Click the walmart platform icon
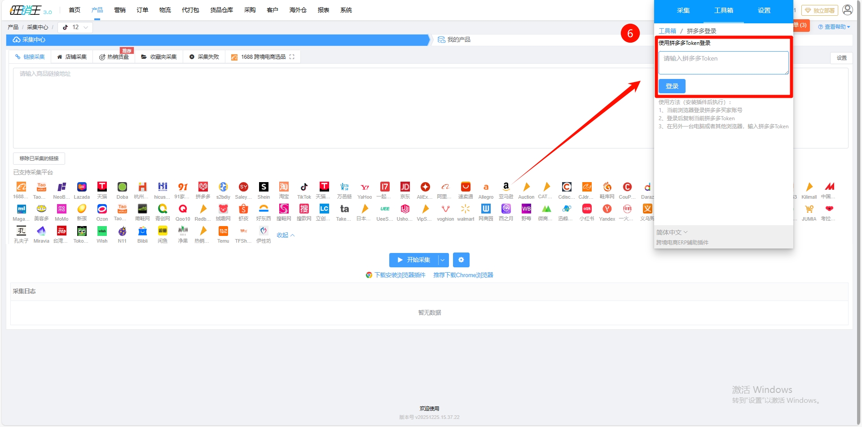 tap(466, 209)
